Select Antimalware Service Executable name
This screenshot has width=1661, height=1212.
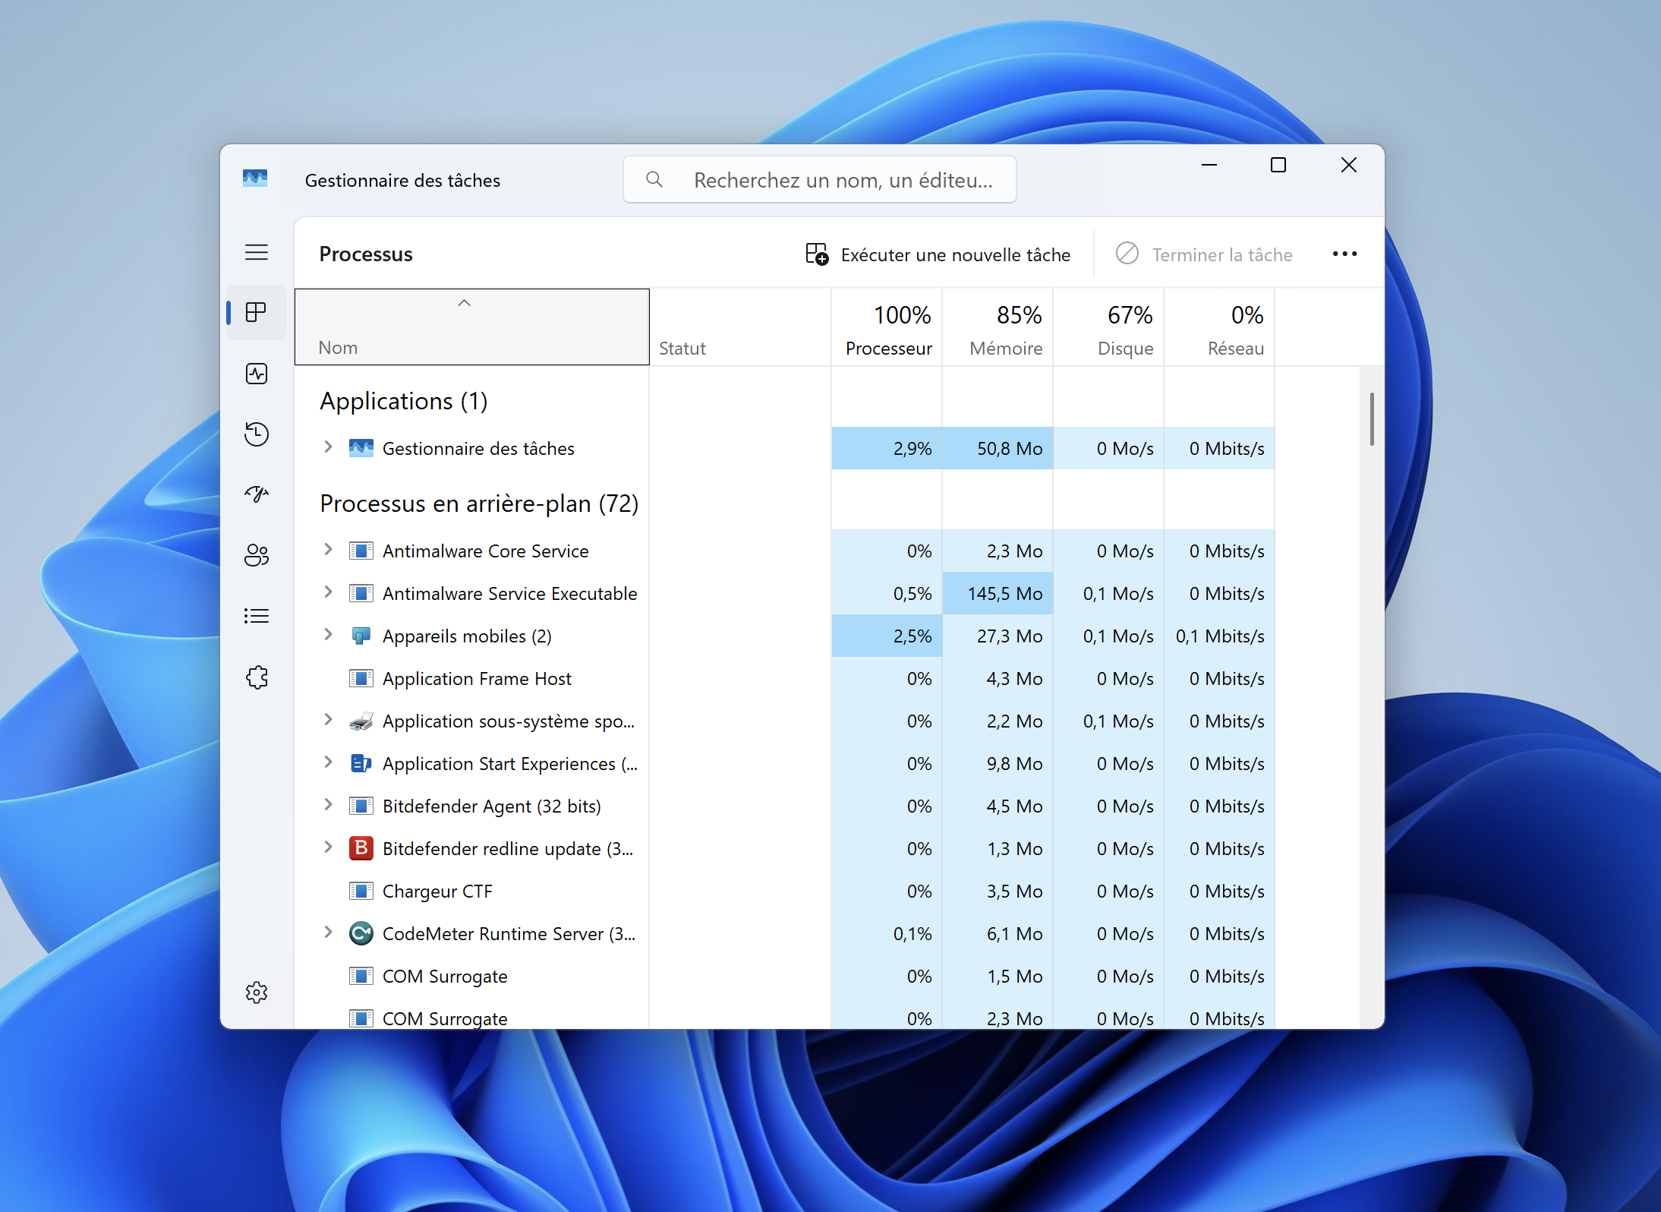coord(509,593)
